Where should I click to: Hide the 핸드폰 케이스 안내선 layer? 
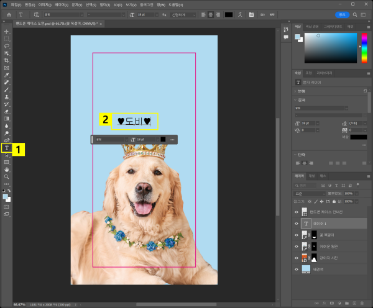click(x=296, y=212)
